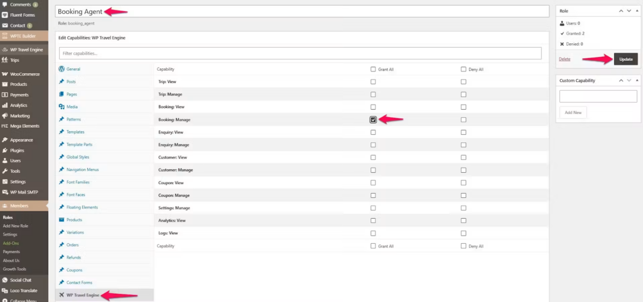Click the Payments dollar icon

click(x=4, y=95)
